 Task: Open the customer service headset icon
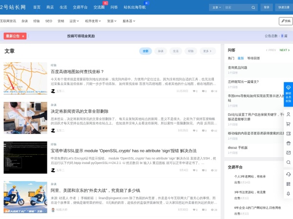tap(288, 174)
